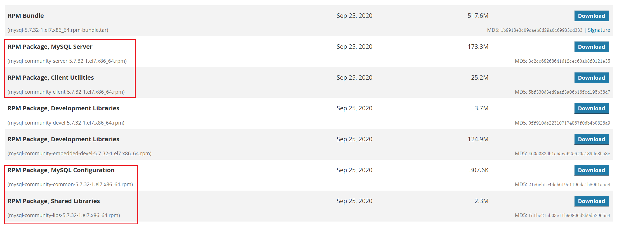Screen dimensions: 619x226
Task: Click the 517.6M file size text
Action: pyautogui.click(x=478, y=16)
